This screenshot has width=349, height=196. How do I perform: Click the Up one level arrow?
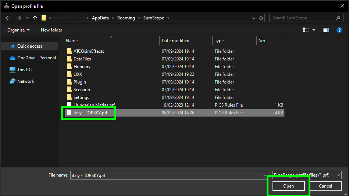pos(35,18)
